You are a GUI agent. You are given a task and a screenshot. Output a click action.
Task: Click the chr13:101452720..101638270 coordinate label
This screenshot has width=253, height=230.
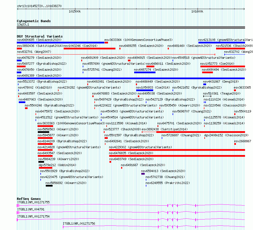[39, 6]
